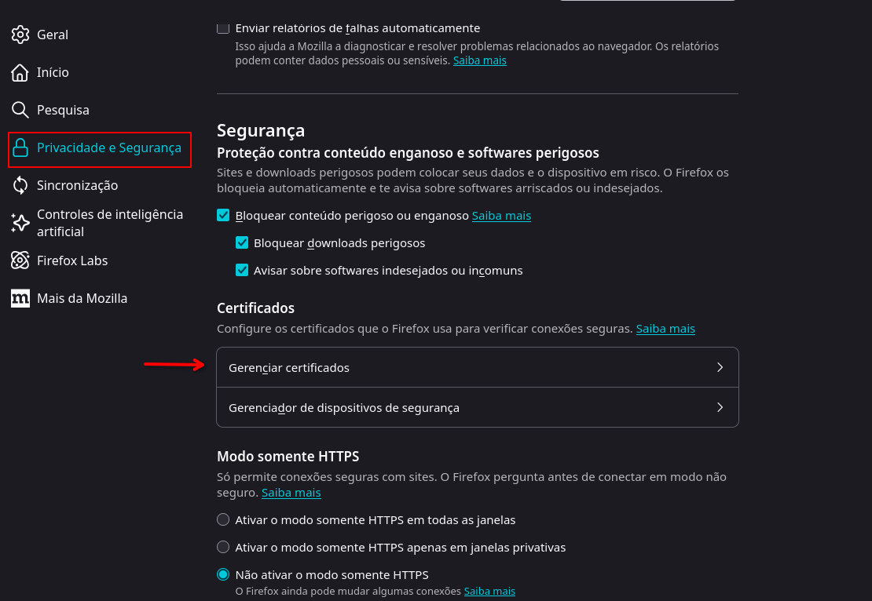
Task: Open Gerenciador de dispositivos de segurança chevron
Action: pos(720,407)
